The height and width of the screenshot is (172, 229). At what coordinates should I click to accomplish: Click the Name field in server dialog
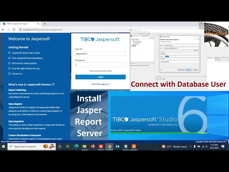[x=181, y=46]
